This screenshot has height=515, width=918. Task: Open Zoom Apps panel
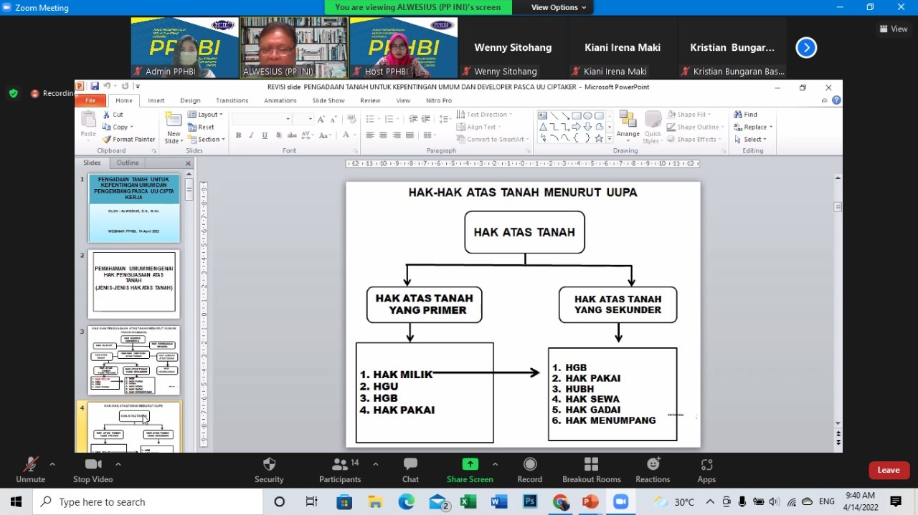click(x=706, y=470)
